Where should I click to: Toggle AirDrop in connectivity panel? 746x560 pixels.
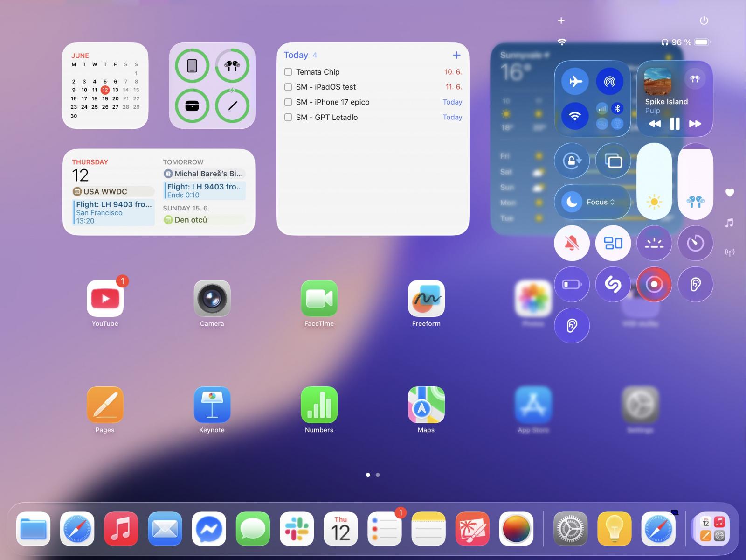(609, 81)
